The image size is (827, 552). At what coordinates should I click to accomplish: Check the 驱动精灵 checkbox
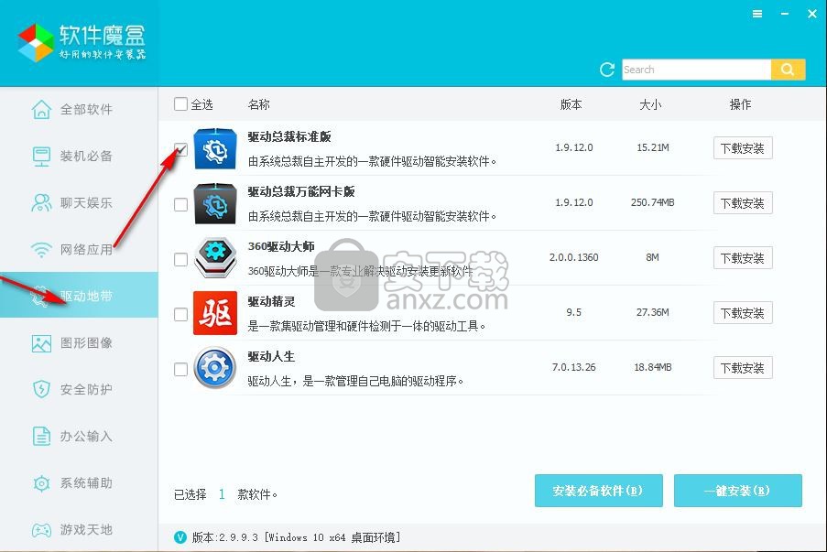181,314
